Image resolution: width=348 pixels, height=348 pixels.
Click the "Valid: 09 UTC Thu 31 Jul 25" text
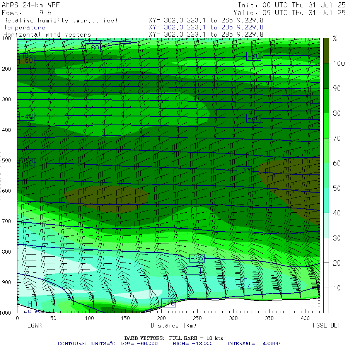click(x=289, y=13)
